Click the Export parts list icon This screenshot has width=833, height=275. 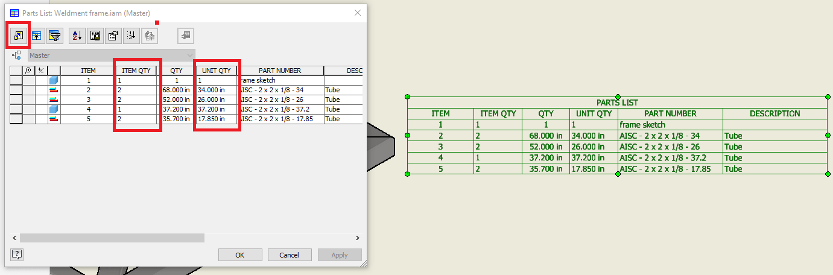(x=95, y=36)
